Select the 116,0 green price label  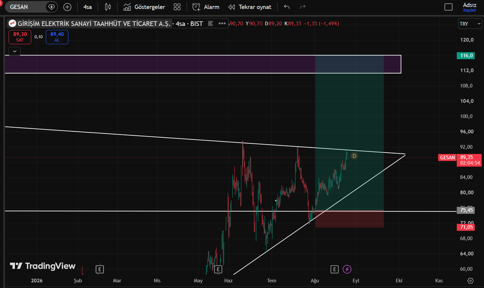(x=465, y=56)
